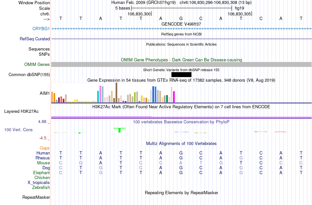Click the black dbSNP variant block
This screenshot has height=205, width=312.
(x=181, y=74)
